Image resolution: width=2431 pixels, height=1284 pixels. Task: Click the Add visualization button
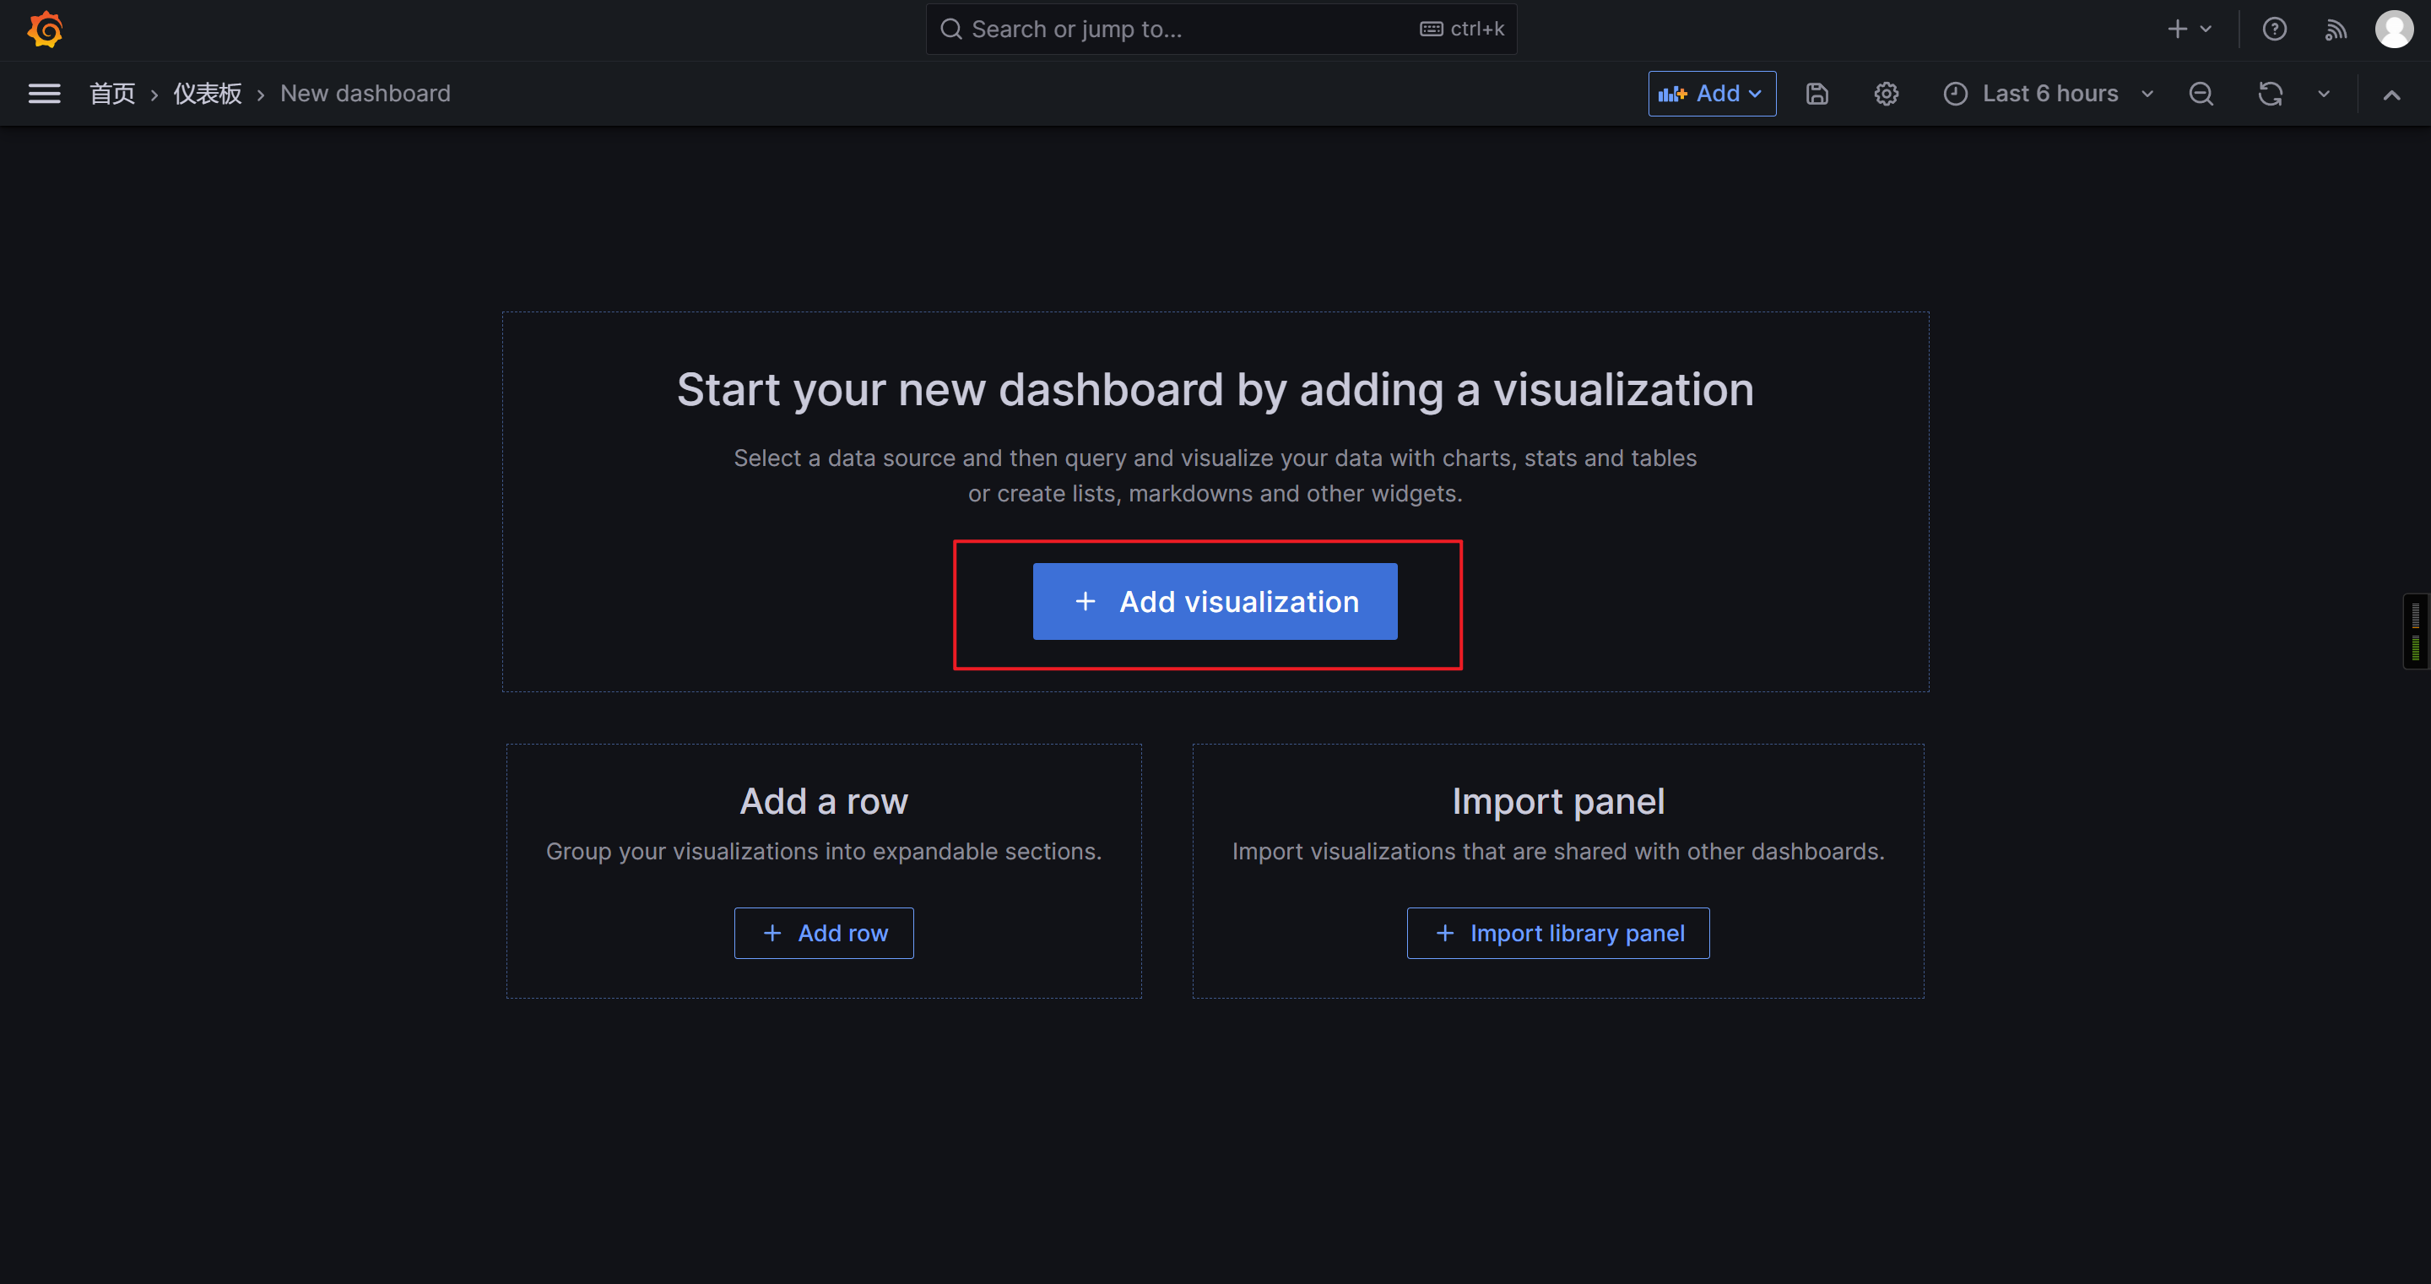click(x=1215, y=601)
